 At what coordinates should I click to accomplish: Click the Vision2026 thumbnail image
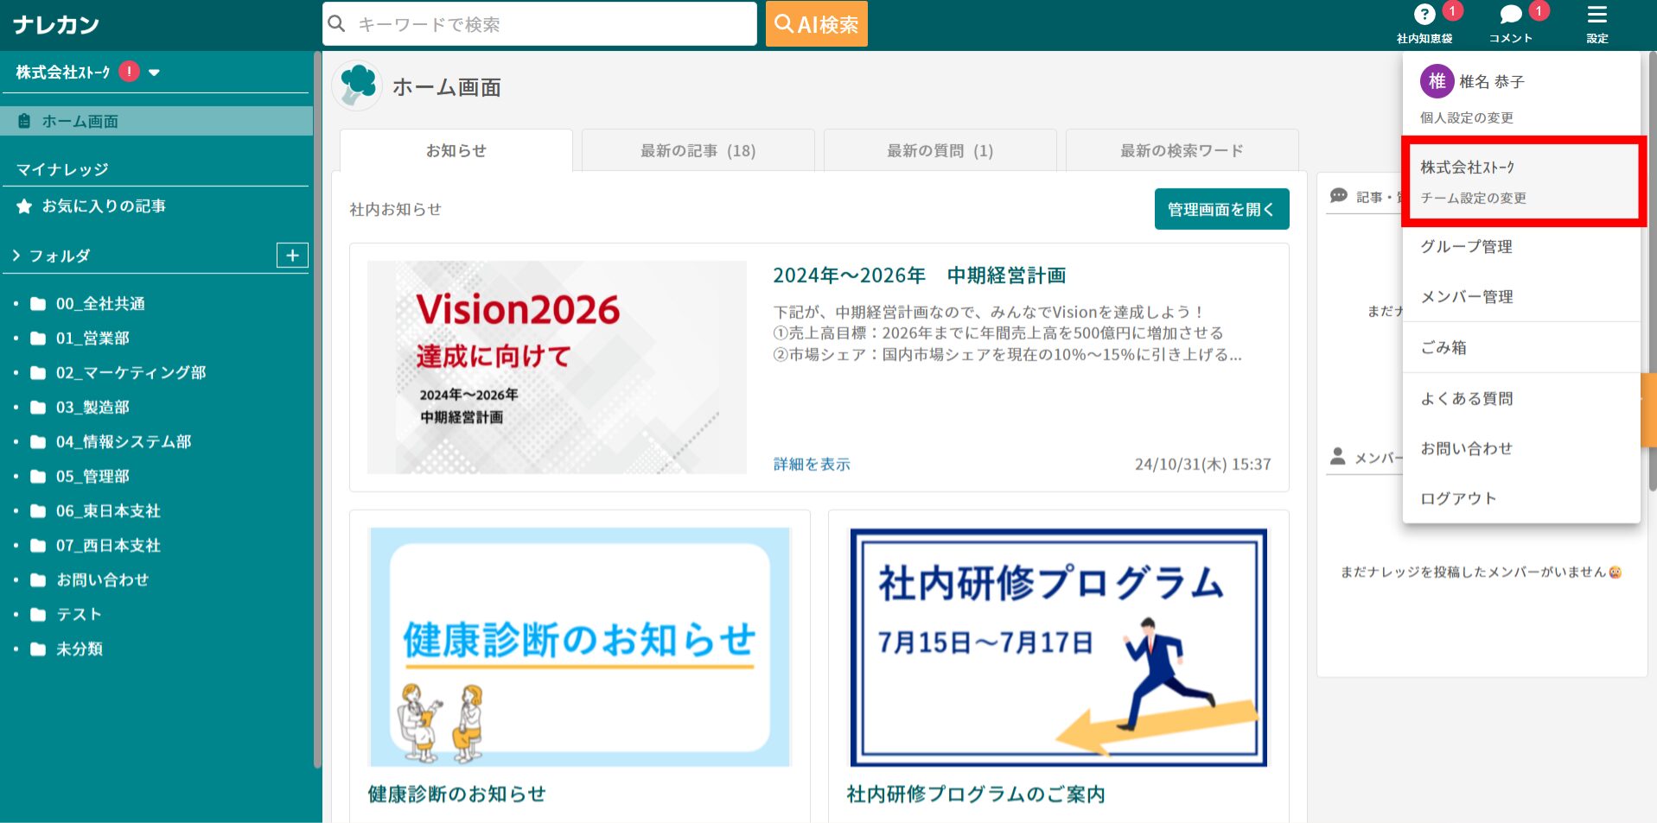point(557,367)
